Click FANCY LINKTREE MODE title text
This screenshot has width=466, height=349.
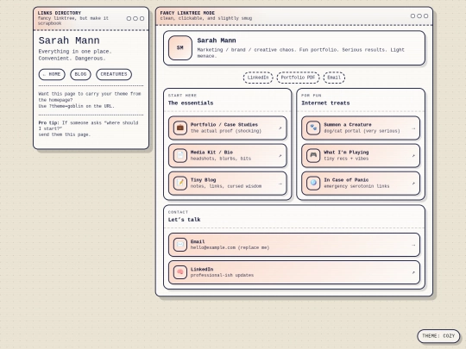187,13
